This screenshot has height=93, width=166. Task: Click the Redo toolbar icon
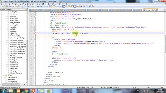pos(34,6)
